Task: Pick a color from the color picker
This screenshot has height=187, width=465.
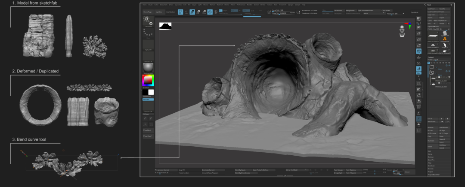Action: (148, 80)
